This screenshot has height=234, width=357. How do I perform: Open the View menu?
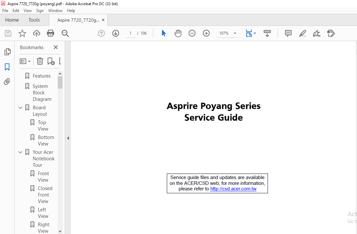(28, 11)
